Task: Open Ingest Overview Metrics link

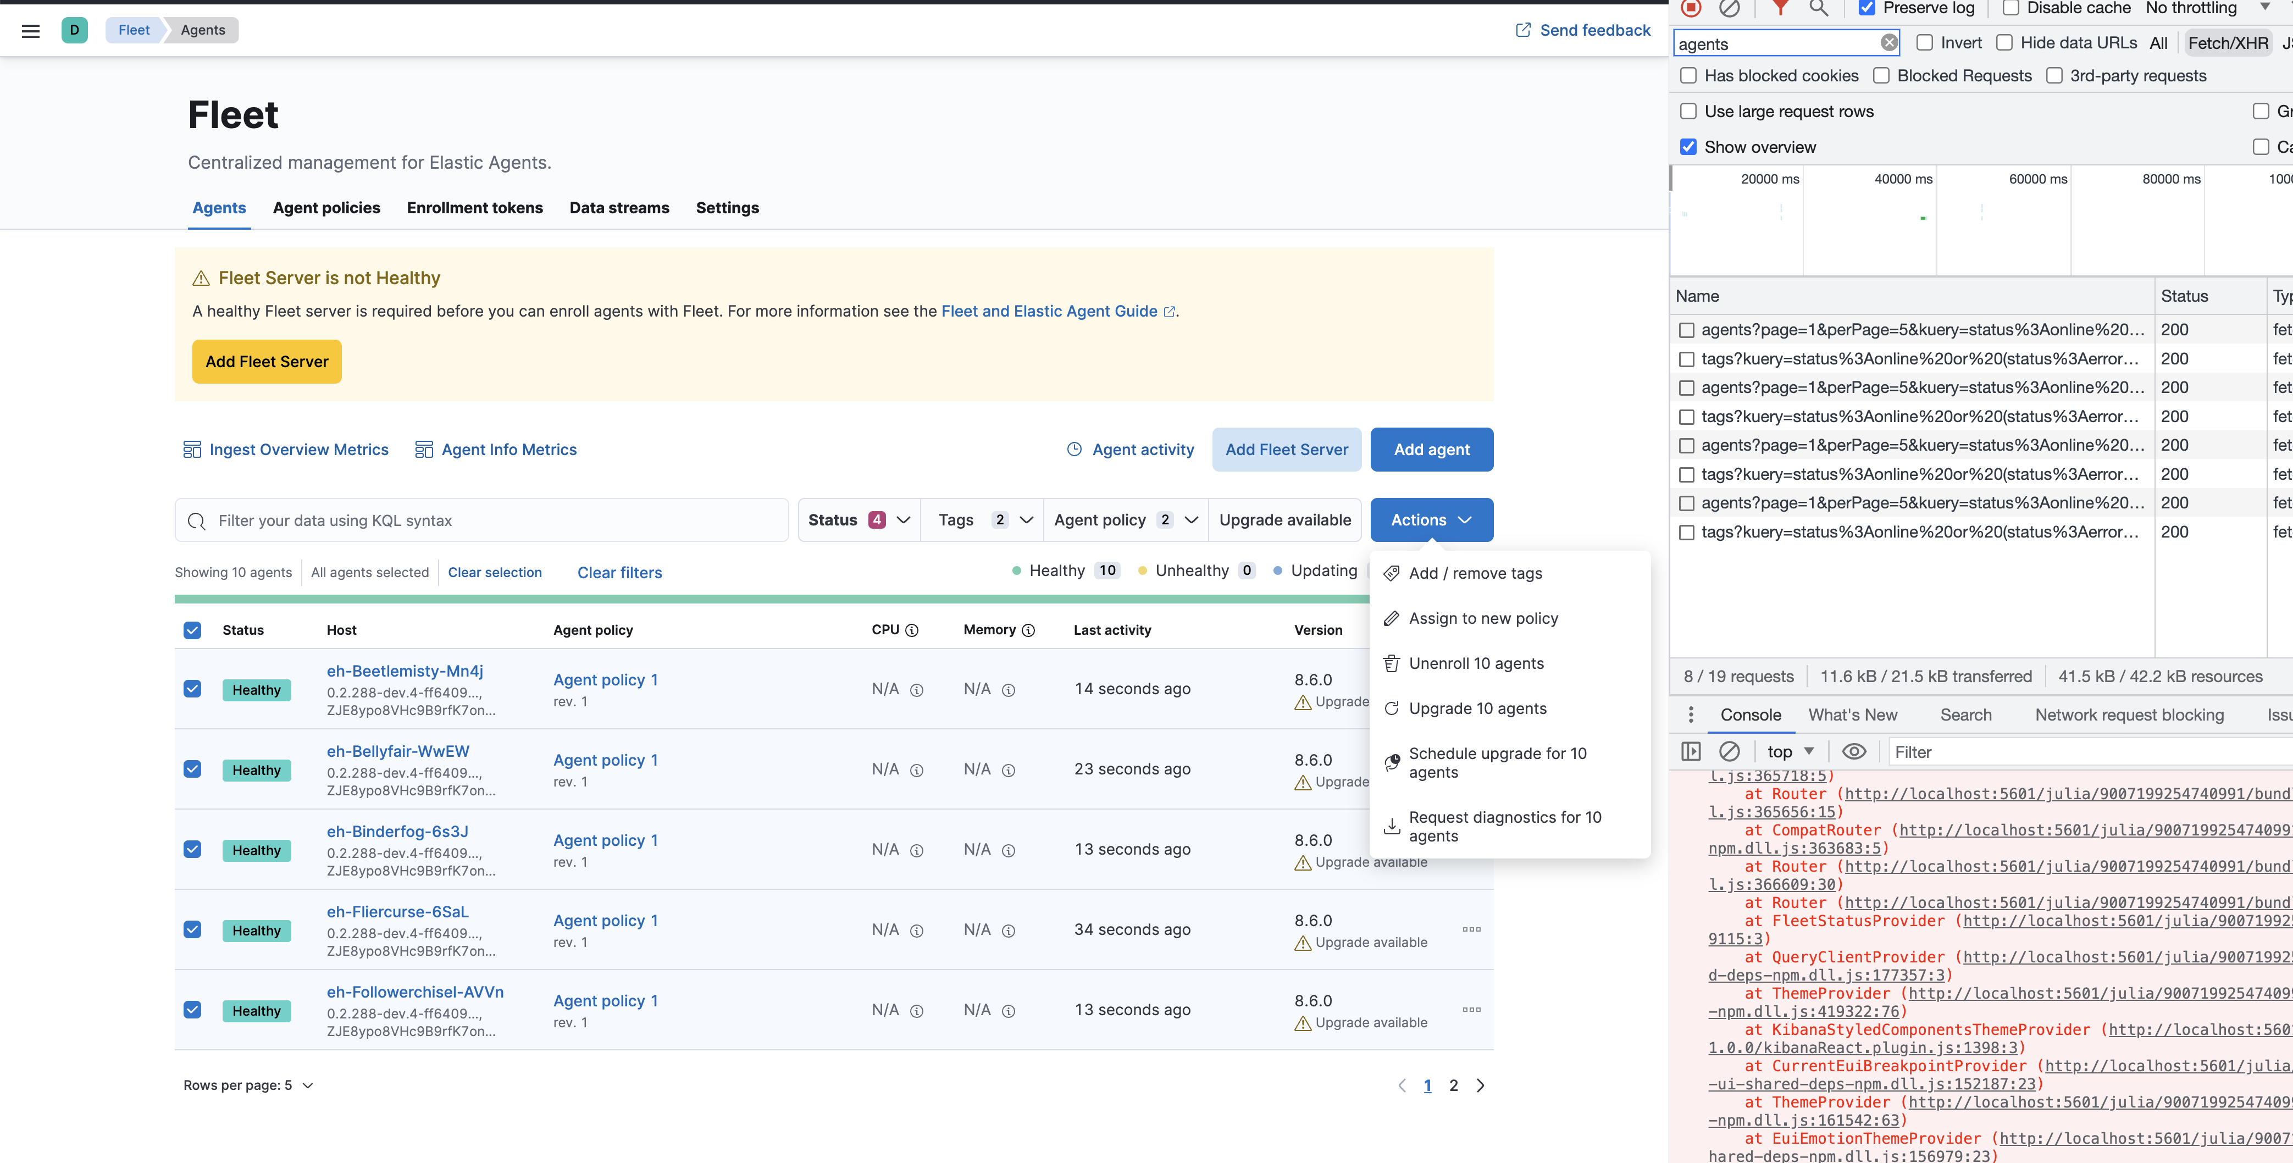Action: click(x=286, y=450)
